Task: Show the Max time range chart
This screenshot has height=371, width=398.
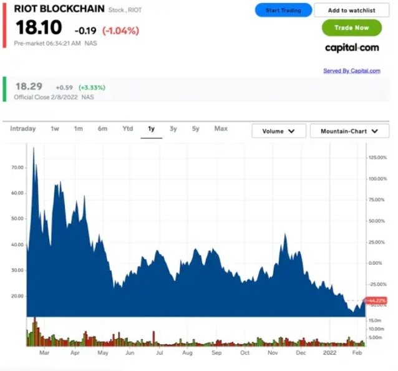Action: [221, 129]
